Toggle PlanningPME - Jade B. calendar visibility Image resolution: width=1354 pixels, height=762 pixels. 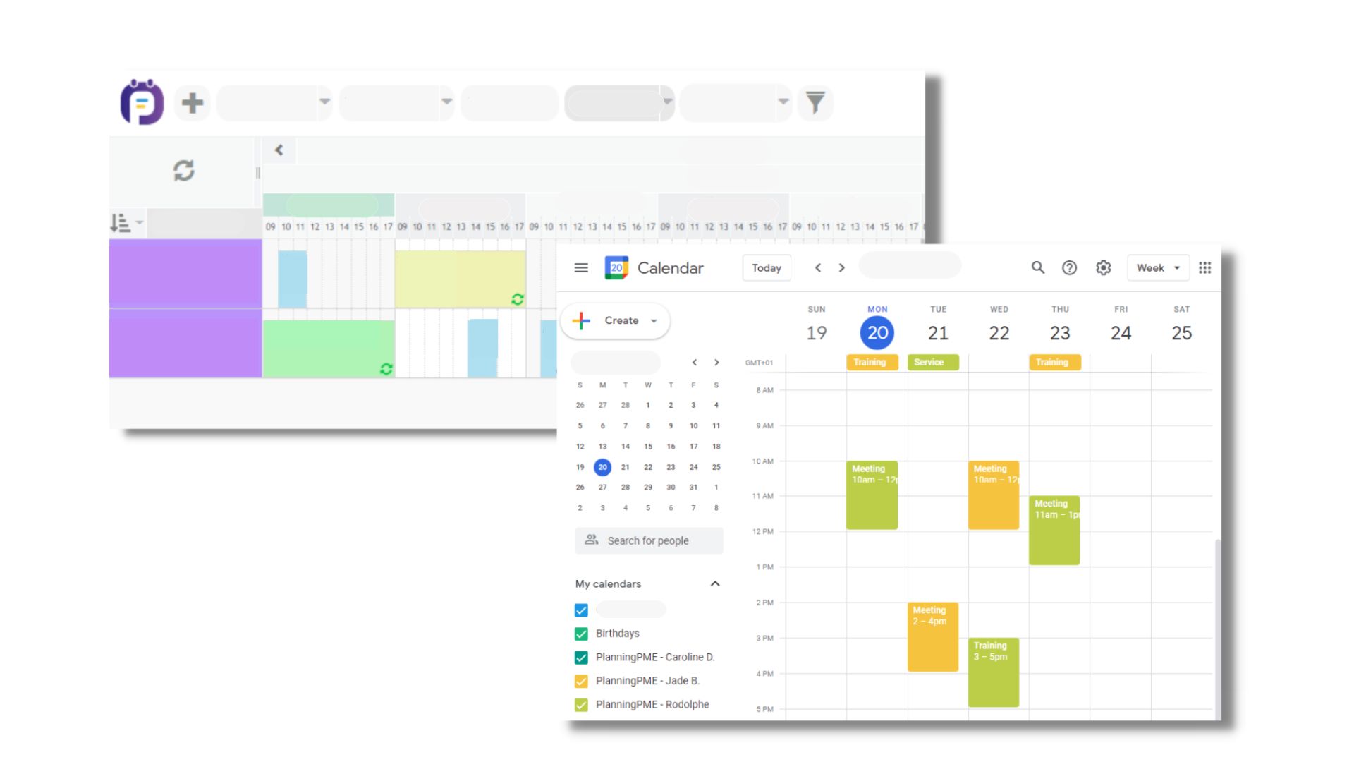[581, 680]
